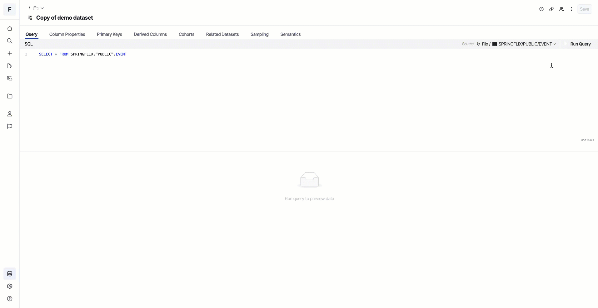Screen dimensions: 598x308
Task: Open the Related Datasets tab
Action: [x=222, y=34]
